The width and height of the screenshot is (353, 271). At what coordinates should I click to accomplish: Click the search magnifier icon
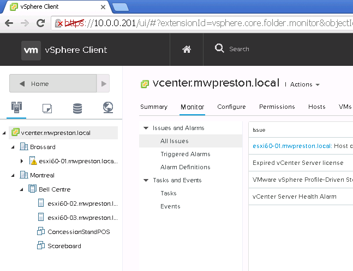[x=219, y=48]
